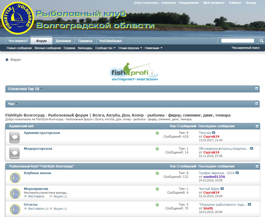Open the Модераторская forum
Image resolution: width=265 pixels, height=217 pixels.
pos(38,149)
